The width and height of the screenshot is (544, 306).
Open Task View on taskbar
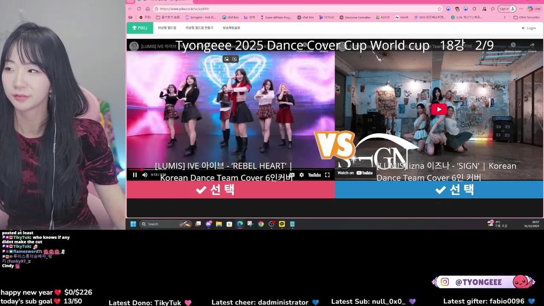pos(198,224)
